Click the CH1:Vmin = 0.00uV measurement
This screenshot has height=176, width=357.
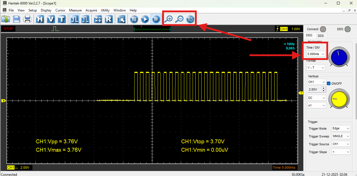tap(204, 150)
